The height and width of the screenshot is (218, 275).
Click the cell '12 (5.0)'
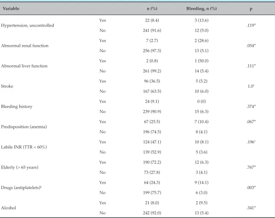(201, 30)
